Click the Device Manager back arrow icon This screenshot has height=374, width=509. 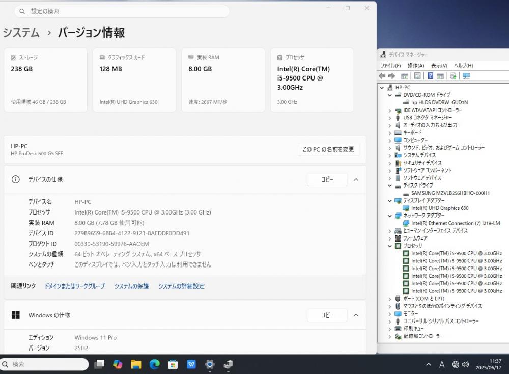[x=382, y=76]
